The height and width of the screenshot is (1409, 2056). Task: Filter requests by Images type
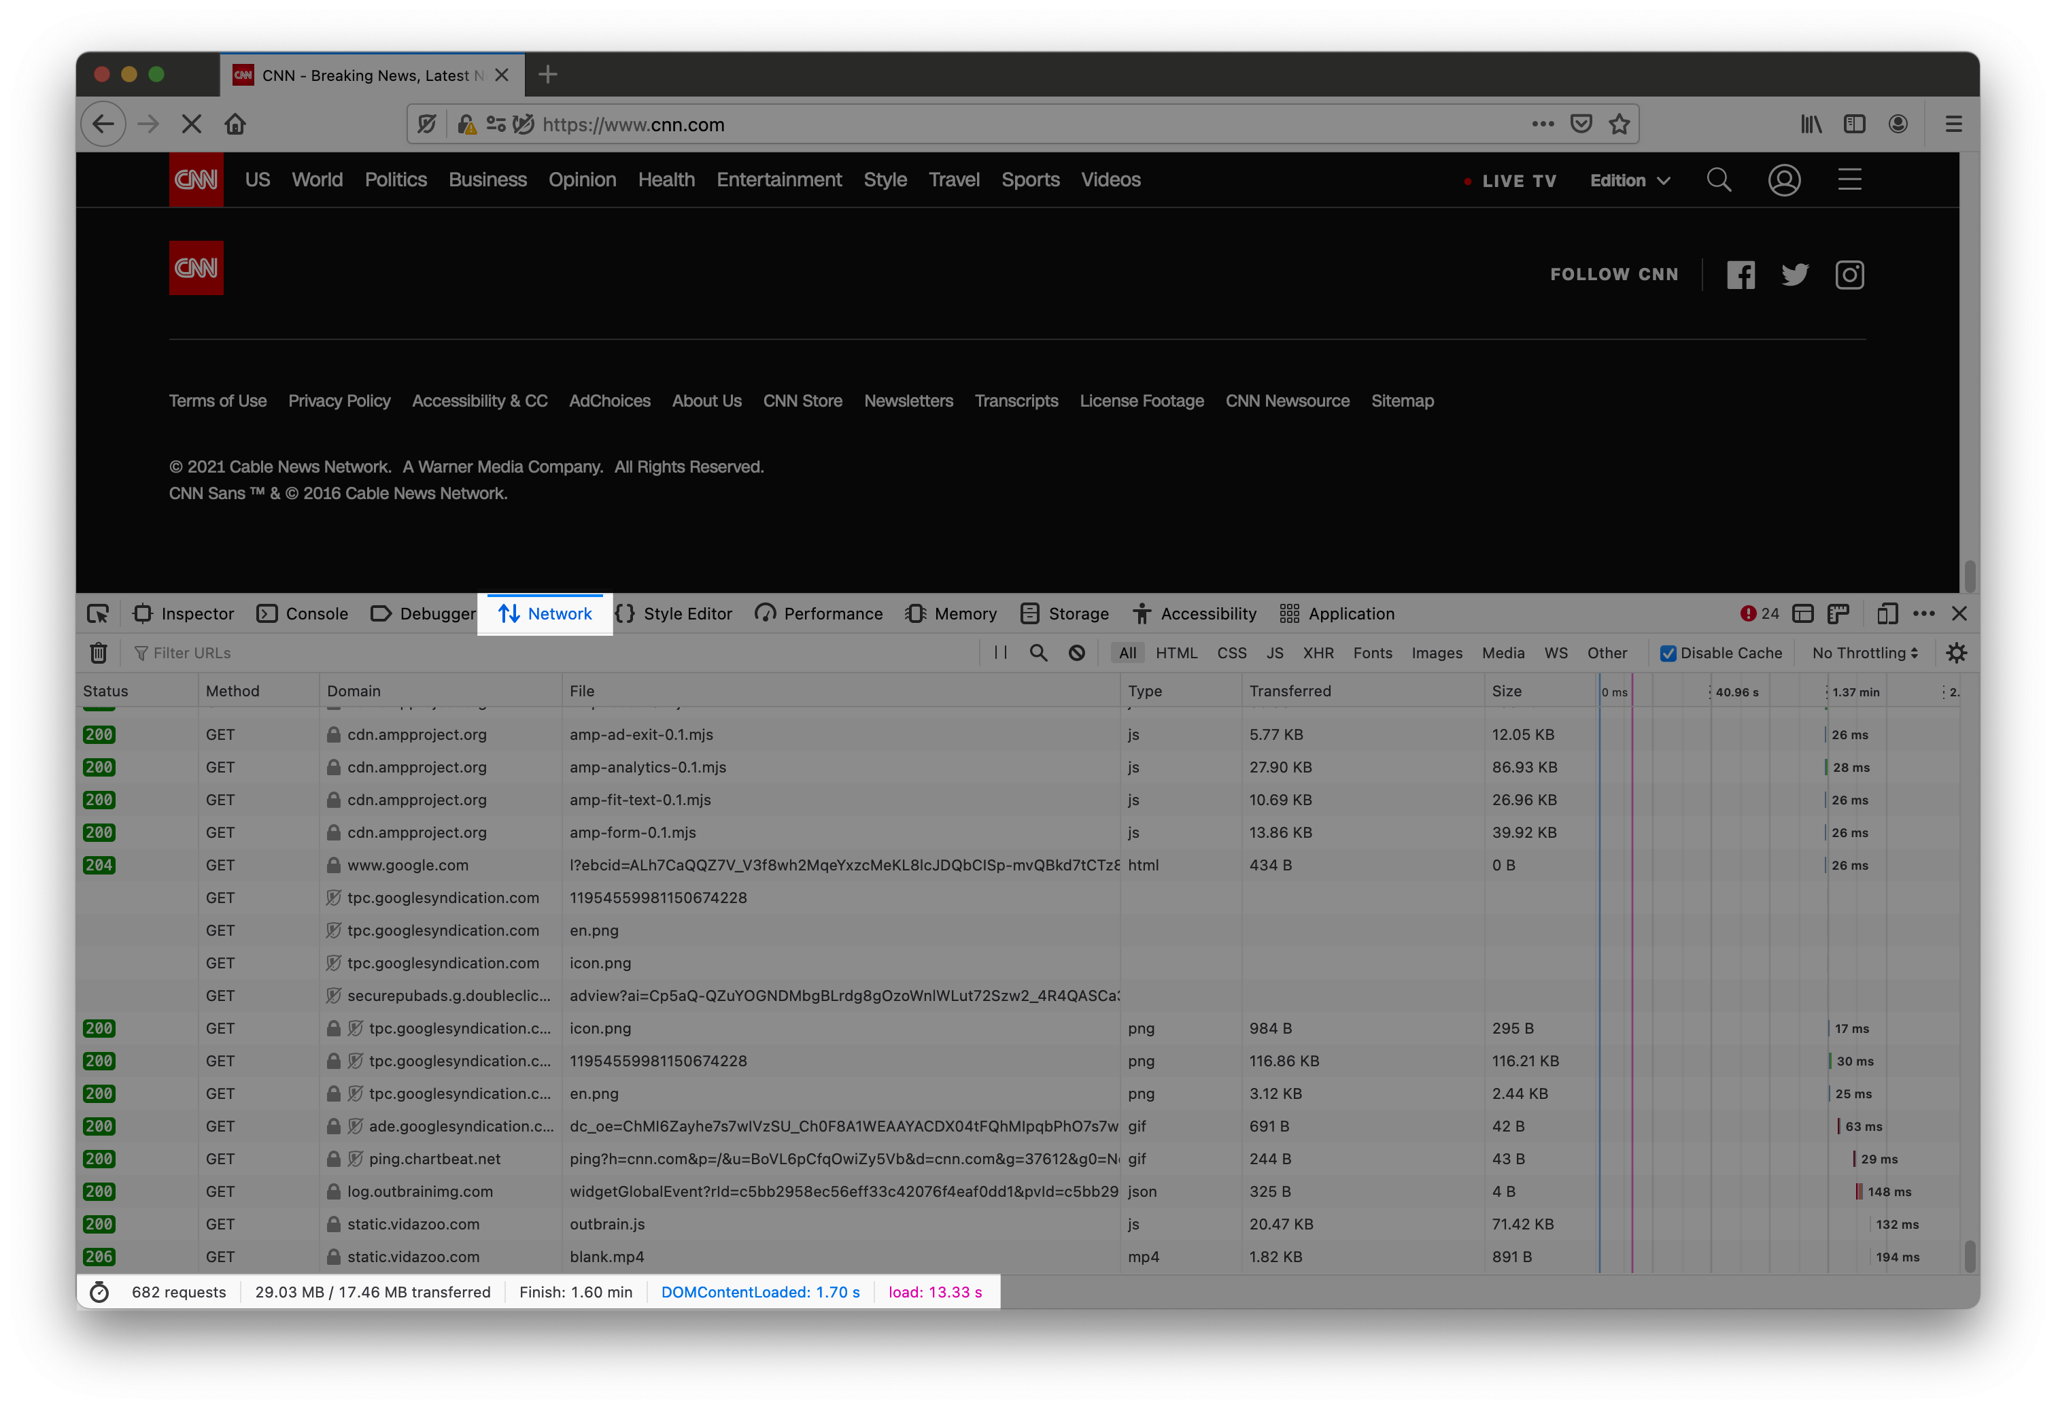[1437, 653]
